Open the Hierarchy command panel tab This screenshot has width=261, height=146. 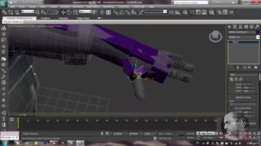pyautogui.click(x=240, y=27)
